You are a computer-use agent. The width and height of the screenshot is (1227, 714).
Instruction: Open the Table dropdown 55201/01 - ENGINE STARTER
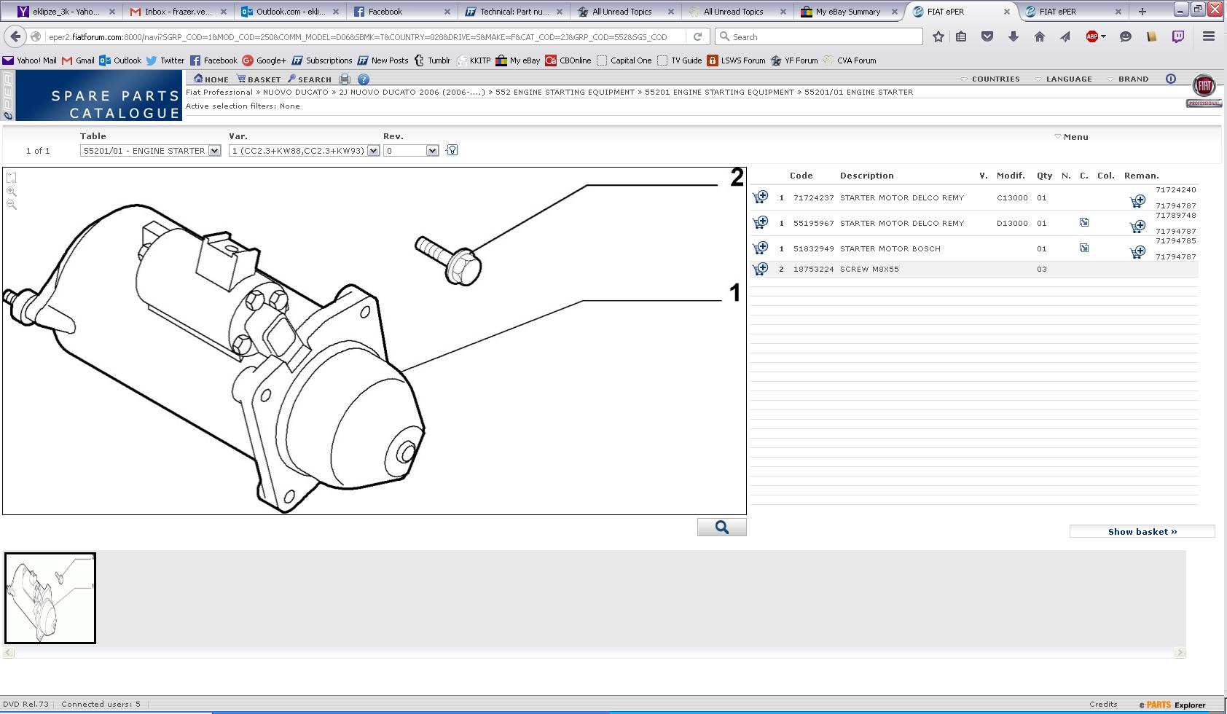click(150, 150)
